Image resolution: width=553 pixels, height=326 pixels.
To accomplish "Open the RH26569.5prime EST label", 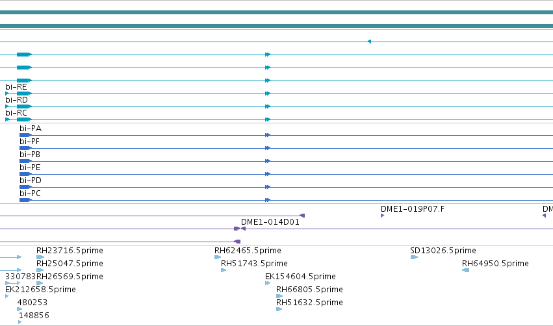I will (x=70, y=277).
